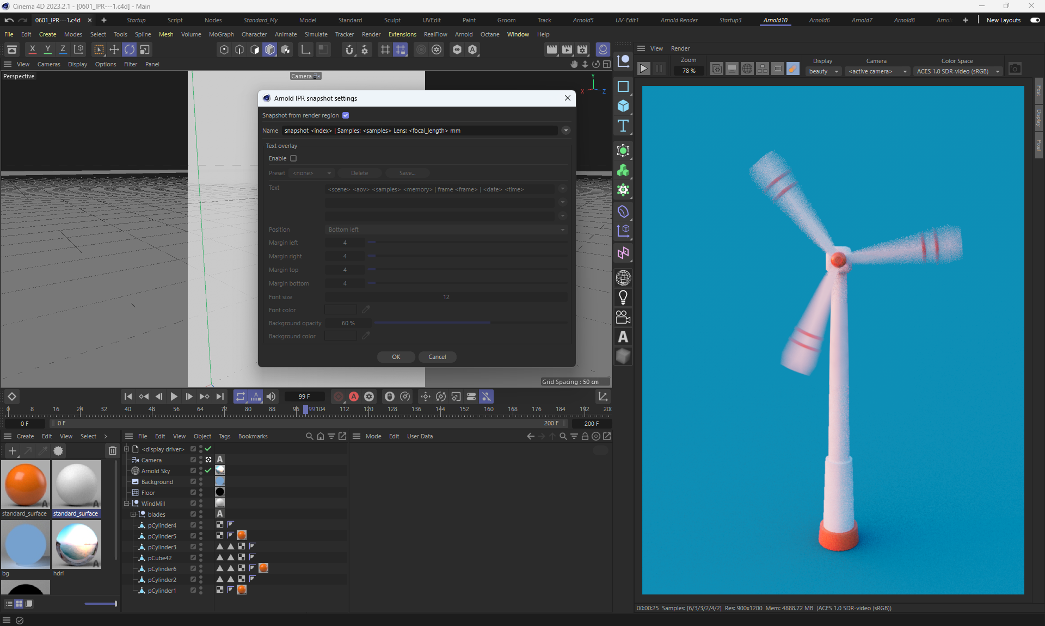Toggle the New Layouts switch
The width and height of the screenshot is (1045, 626).
[1035, 20]
